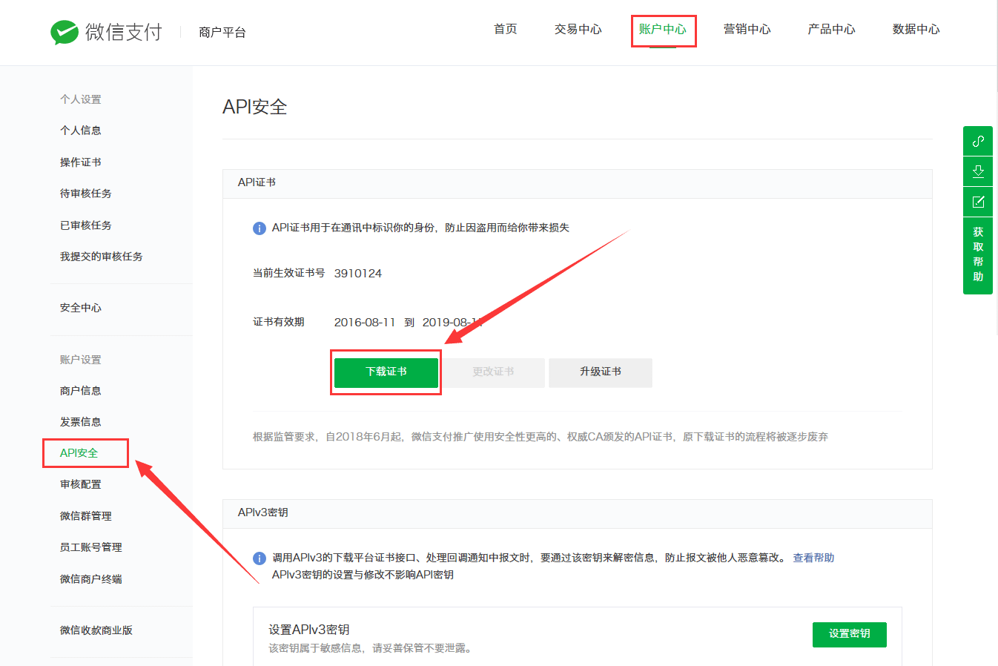Click the API安全 page heading
The height and width of the screenshot is (666, 998).
255,107
